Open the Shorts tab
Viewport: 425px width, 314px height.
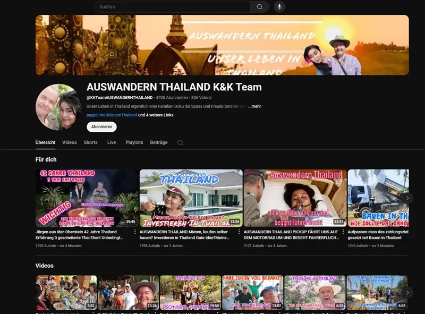(90, 142)
